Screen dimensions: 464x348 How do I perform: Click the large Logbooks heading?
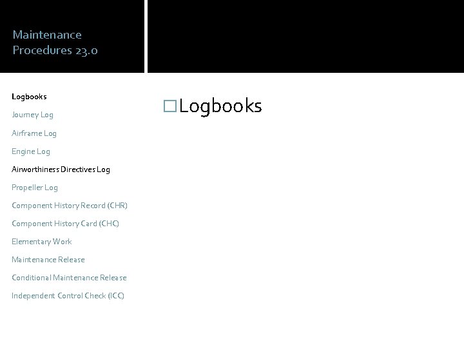[221, 106]
